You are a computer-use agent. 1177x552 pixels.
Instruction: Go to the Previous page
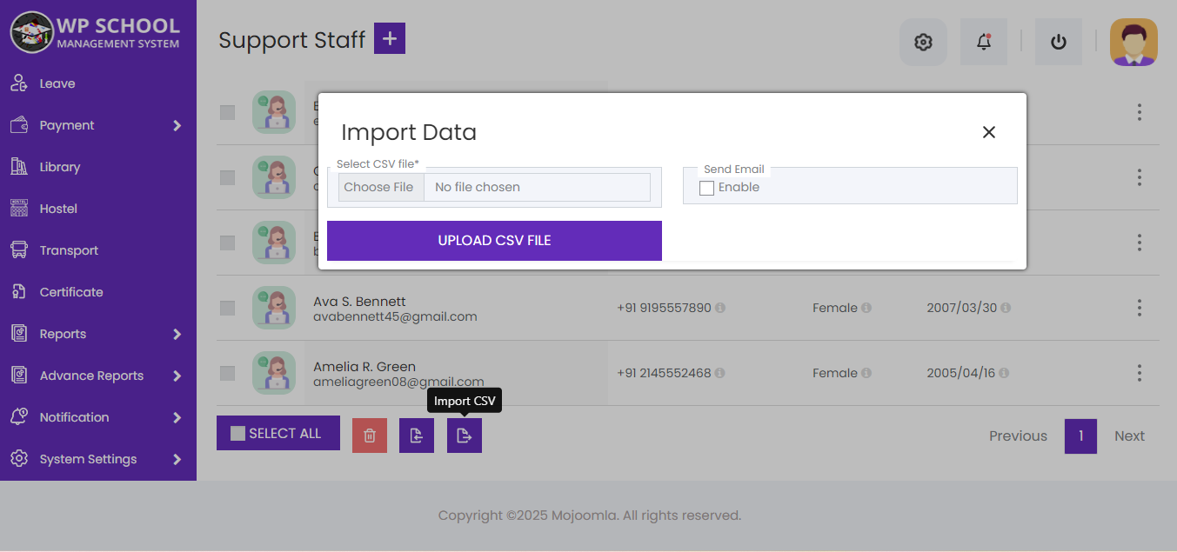pyautogui.click(x=1018, y=436)
